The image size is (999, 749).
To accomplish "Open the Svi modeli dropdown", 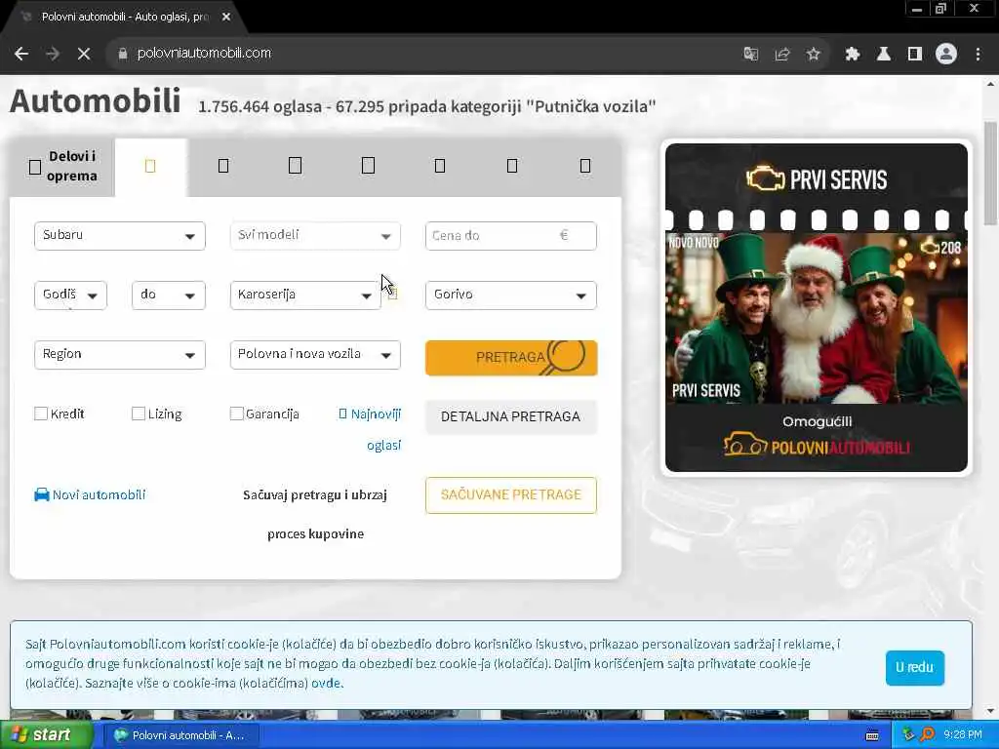I will pyautogui.click(x=315, y=236).
